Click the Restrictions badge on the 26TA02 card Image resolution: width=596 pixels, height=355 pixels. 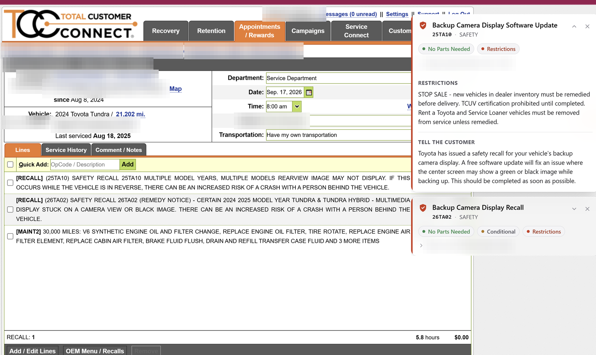pos(544,232)
